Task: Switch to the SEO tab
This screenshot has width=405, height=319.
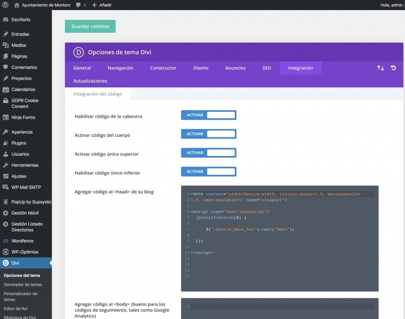Action: pos(266,68)
